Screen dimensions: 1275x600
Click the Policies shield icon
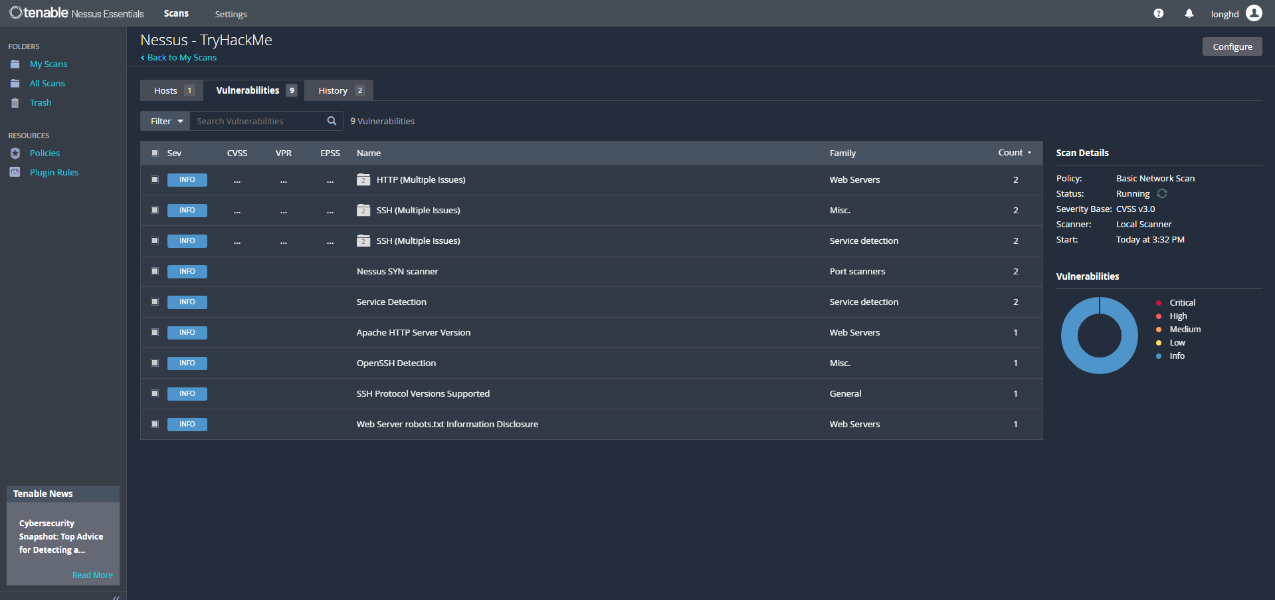[15, 153]
